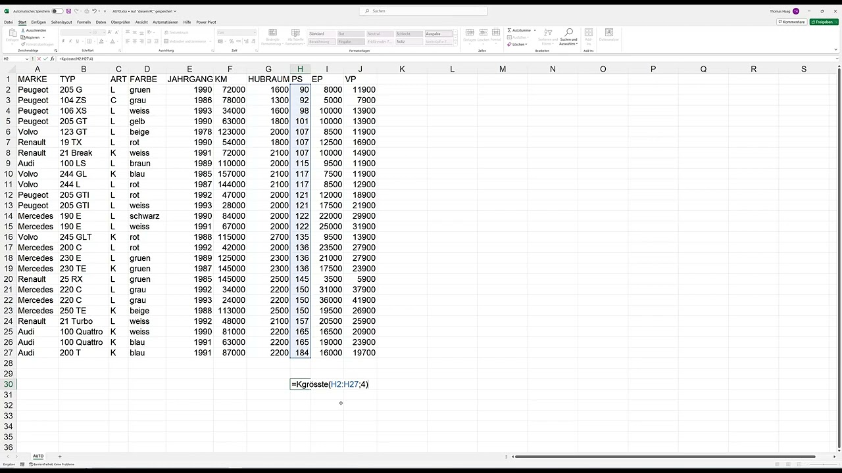
Task: Open the file name saved-location dropdown
Action: coord(175,11)
